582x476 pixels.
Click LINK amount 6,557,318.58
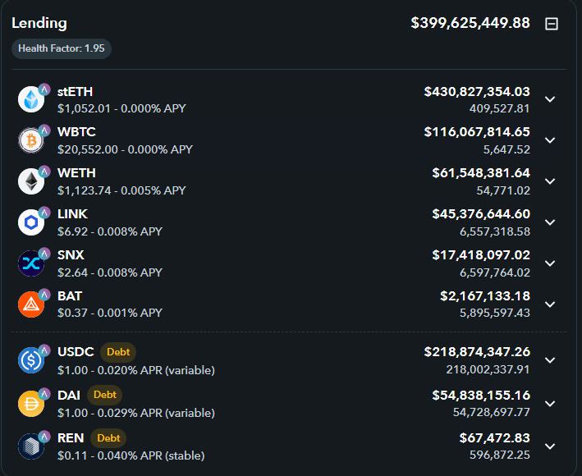495,232
